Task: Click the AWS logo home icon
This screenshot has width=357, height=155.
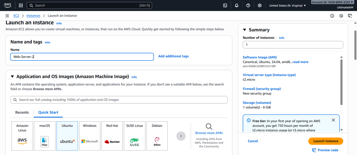Action: [x=8, y=5]
